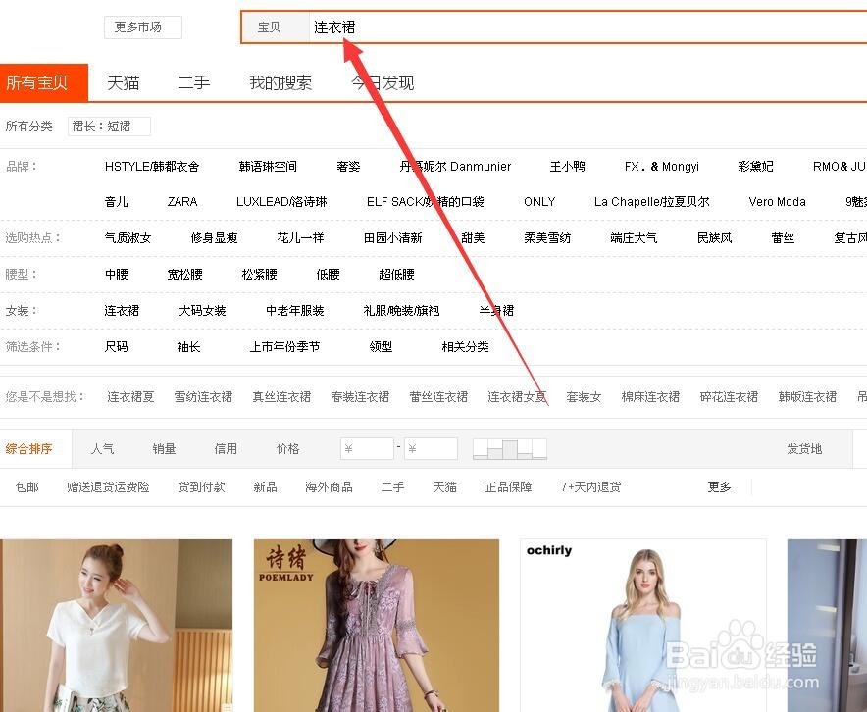Select the 礼服/晚装/旗袍 category
867x712 pixels.
401,311
